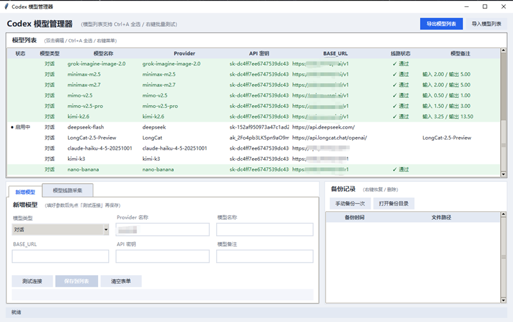Click the 通过 status in nano-banana row

[401, 170]
